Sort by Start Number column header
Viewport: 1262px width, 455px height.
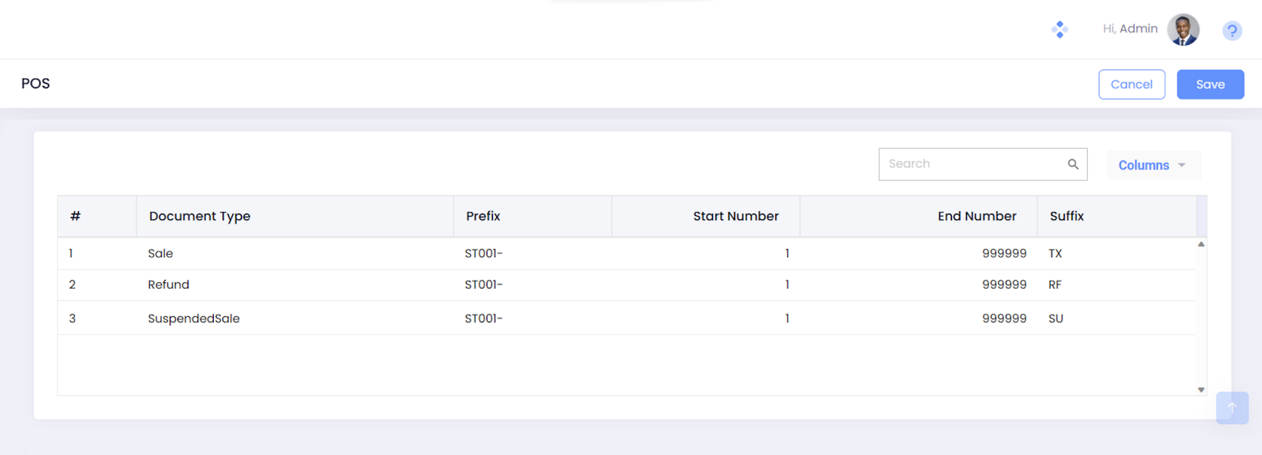735,216
